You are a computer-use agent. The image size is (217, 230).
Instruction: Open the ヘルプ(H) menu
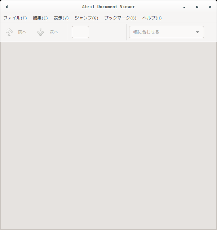[152, 18]
